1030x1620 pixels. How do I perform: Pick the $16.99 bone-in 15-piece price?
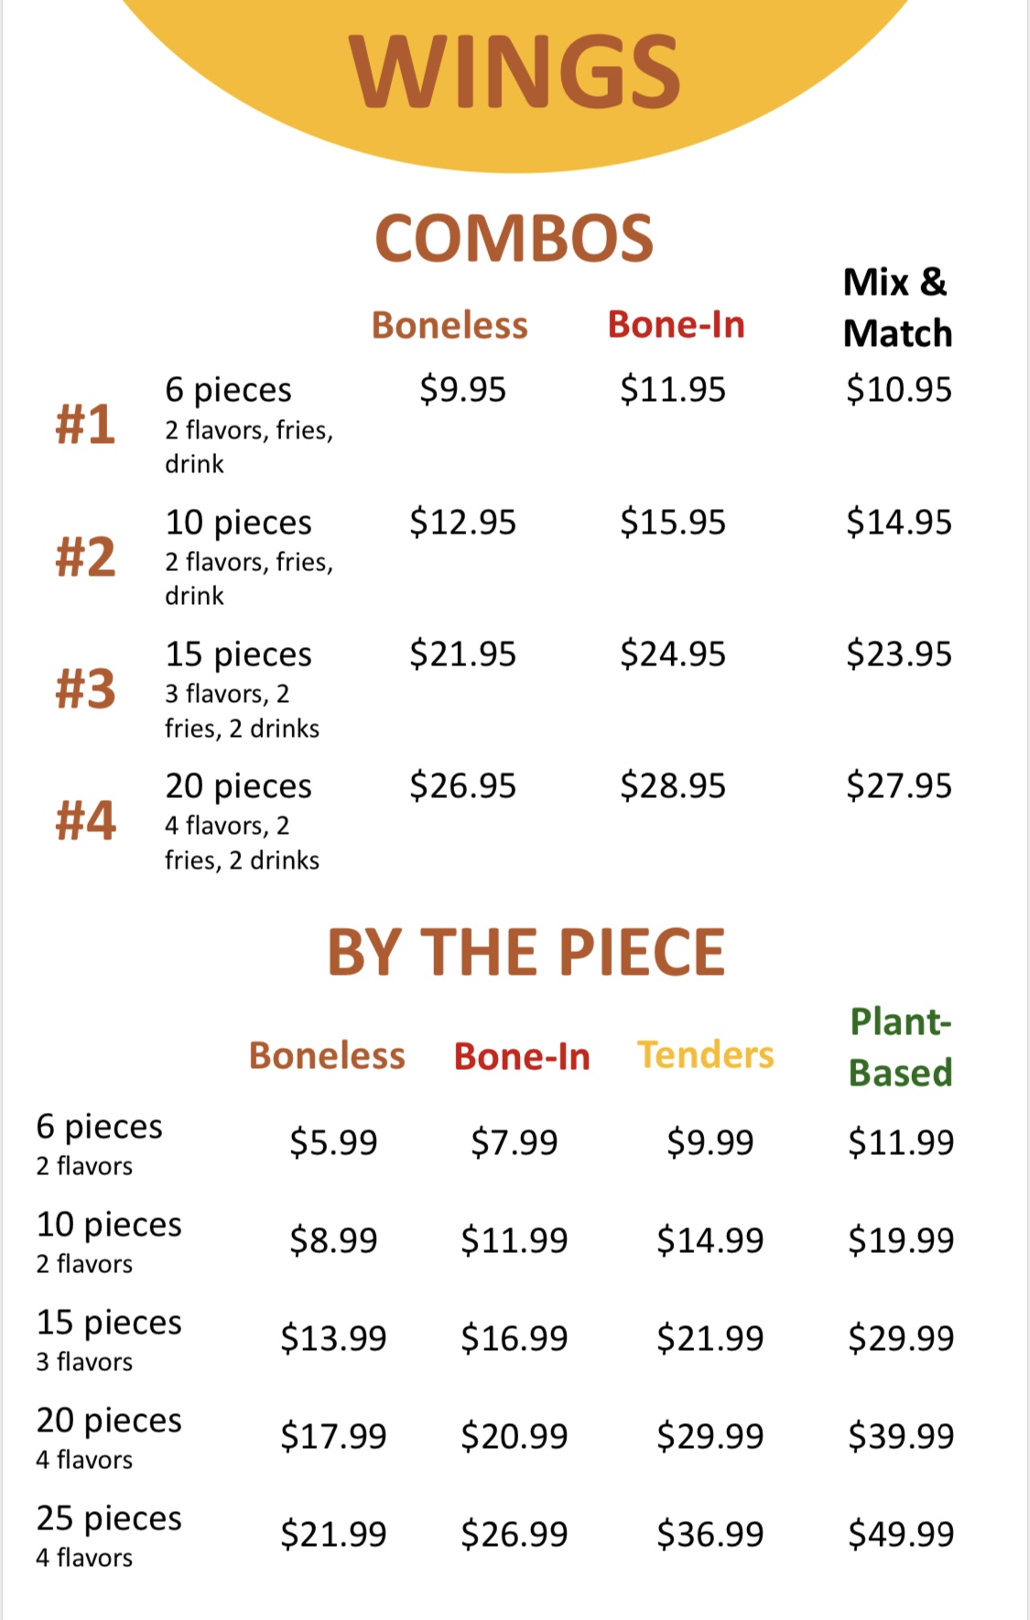click(x=514, y=1338)
